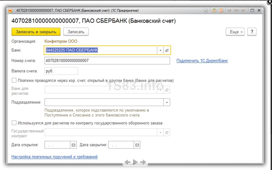Open calendar picker for Дата открытия
The width and height of the screenshot is (272, 170).
click(x=74, y=145)
